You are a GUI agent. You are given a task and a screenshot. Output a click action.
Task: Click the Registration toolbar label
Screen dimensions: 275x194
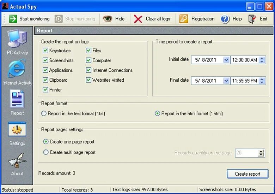203,19
